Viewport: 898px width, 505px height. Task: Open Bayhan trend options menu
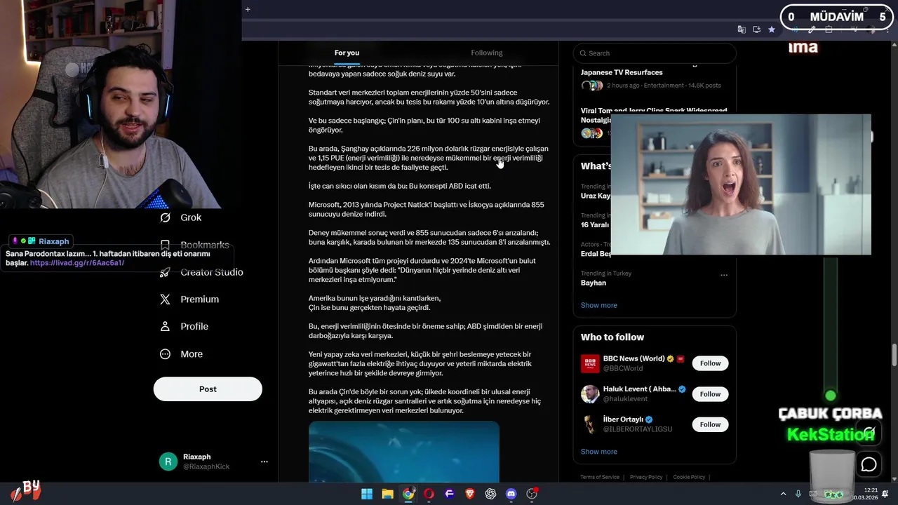coord(724,275)
